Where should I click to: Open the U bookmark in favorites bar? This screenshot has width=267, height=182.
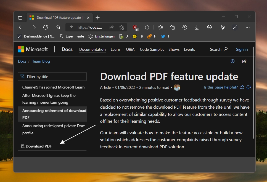[x=124, y=36]
